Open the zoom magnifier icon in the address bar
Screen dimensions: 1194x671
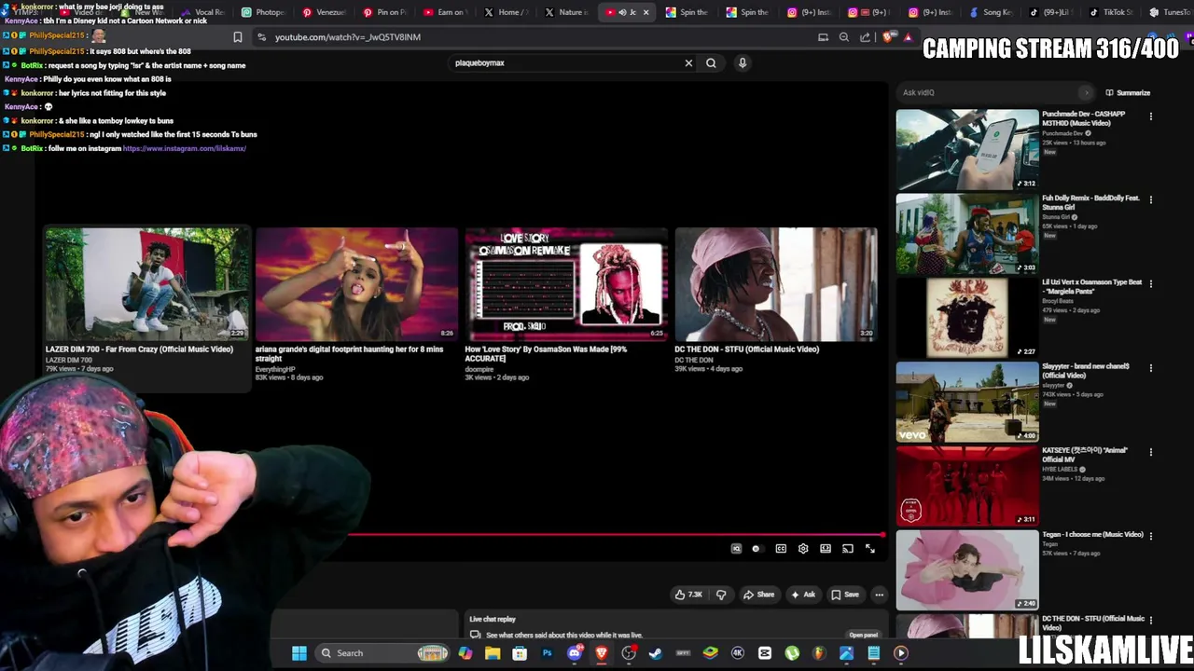(844, 37)
